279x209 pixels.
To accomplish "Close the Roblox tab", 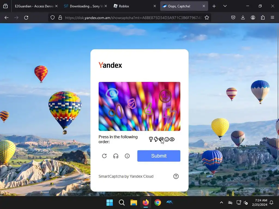I will click(155, 6).
